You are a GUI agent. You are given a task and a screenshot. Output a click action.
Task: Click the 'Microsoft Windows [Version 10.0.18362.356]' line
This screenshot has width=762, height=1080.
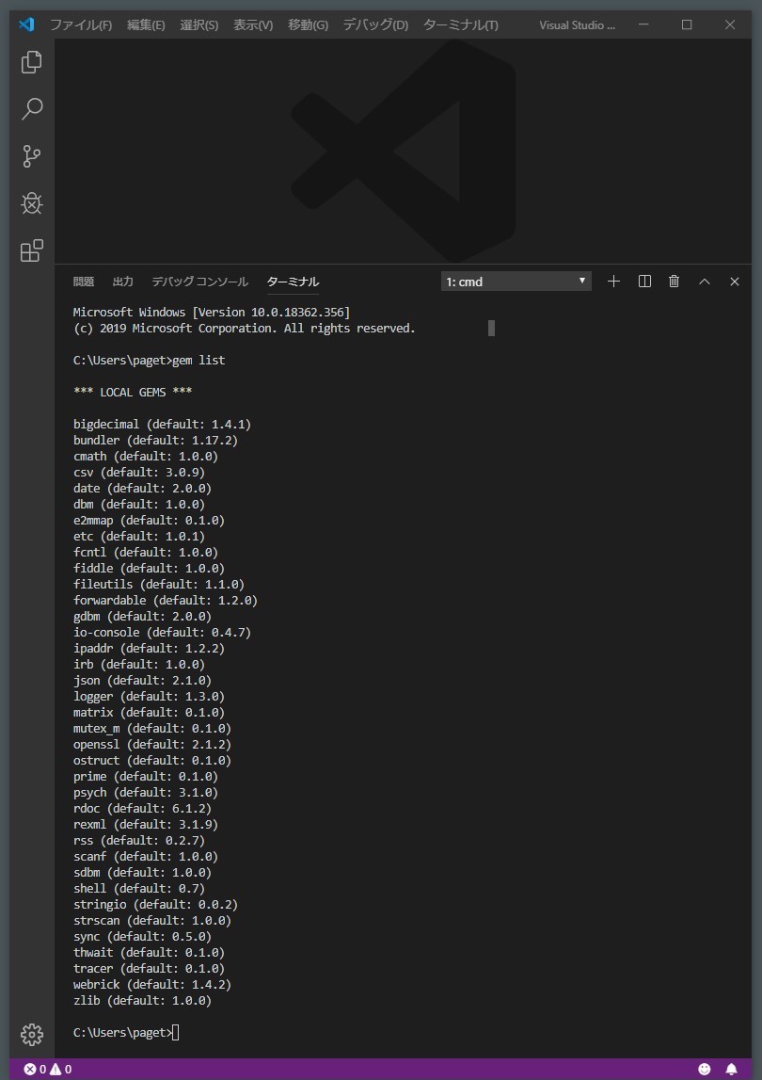click(212, 312)
